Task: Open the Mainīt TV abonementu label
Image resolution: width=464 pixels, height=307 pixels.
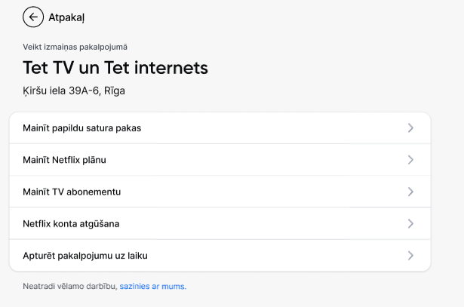Action: (x=72, y=192)
